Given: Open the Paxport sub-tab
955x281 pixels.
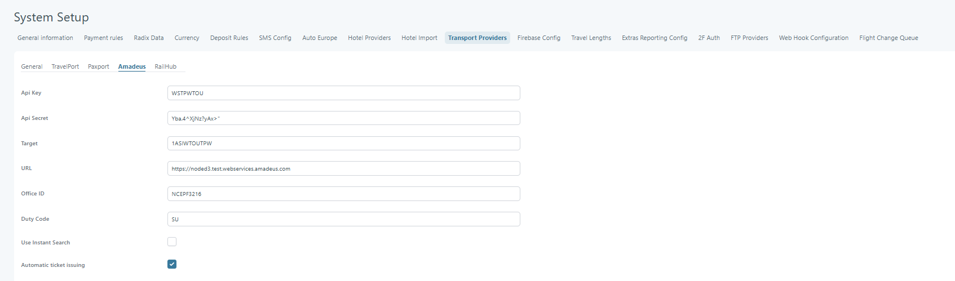Looking at the screenshot, I should (99, 66).
